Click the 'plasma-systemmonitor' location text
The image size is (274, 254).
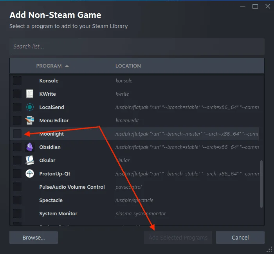pyautogui.click(x=141, y=214)
